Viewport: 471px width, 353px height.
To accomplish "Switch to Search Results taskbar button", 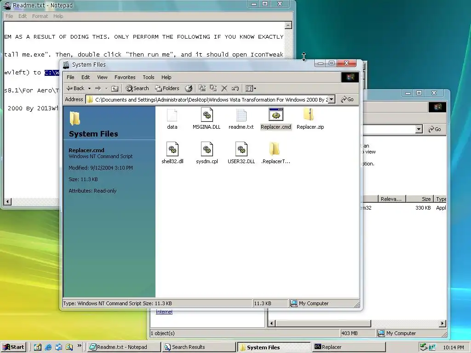I will click(x=199, y=347).
